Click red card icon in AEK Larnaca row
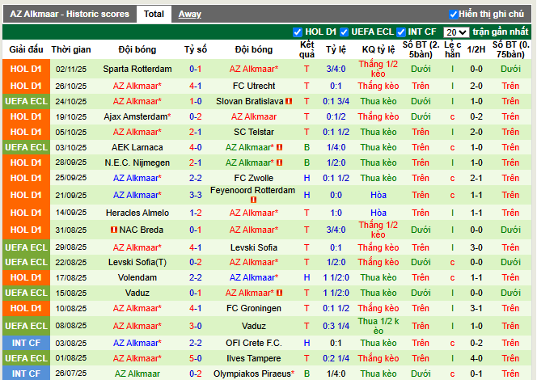The image size is (537, 380). pos(280,147)
